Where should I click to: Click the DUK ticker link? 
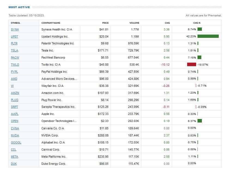click(14, 164)
